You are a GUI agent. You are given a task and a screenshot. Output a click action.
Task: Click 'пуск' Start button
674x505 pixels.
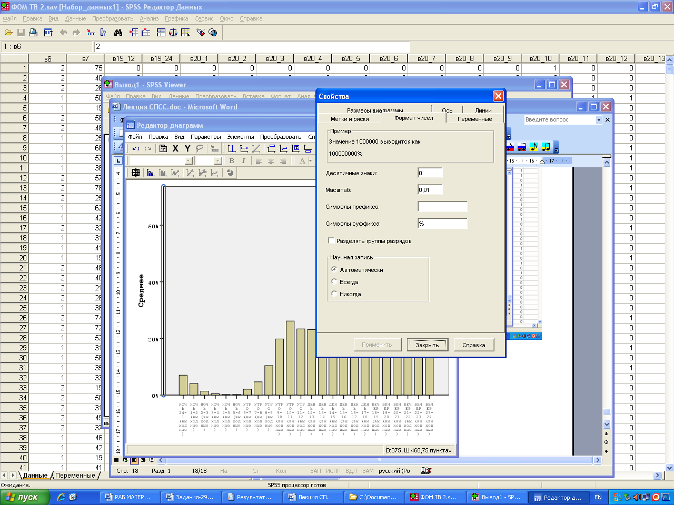pos(25,497)
